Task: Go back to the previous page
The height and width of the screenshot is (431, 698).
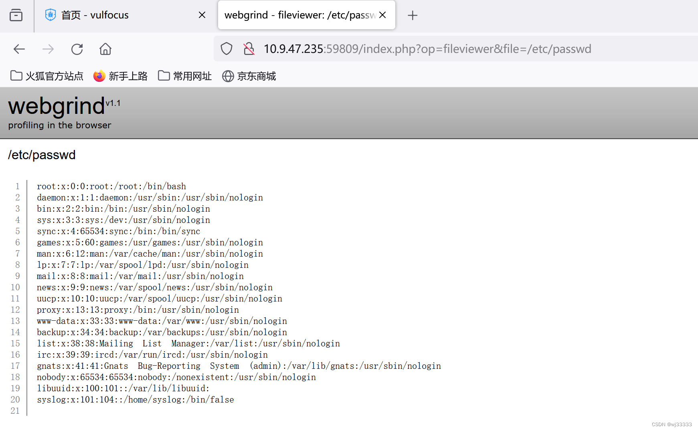Action: click(19, 49)
